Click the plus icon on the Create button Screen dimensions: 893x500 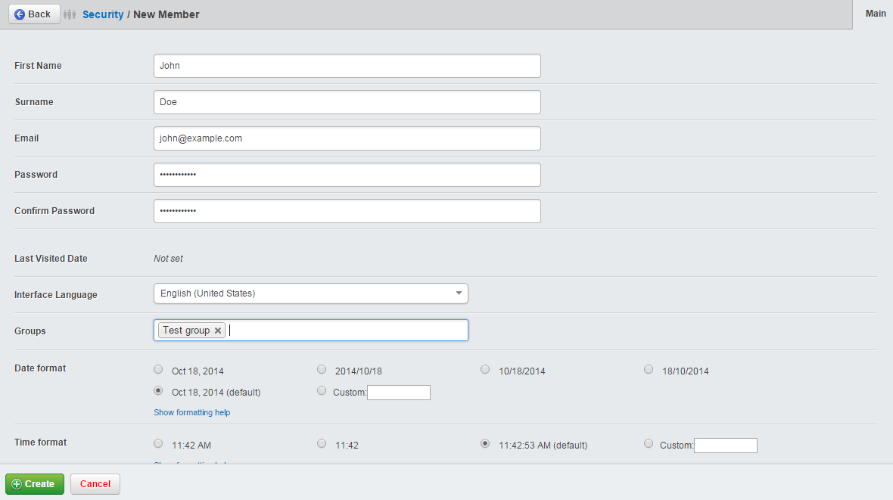pyautogui.click(x=16, y=483)
